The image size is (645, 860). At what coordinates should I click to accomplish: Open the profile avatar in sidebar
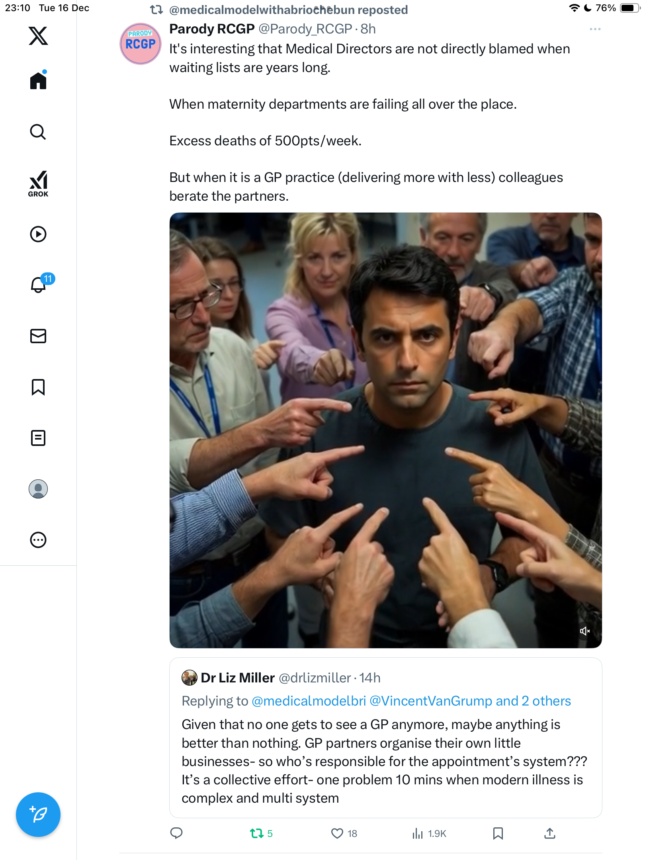[x=38, y=489]
